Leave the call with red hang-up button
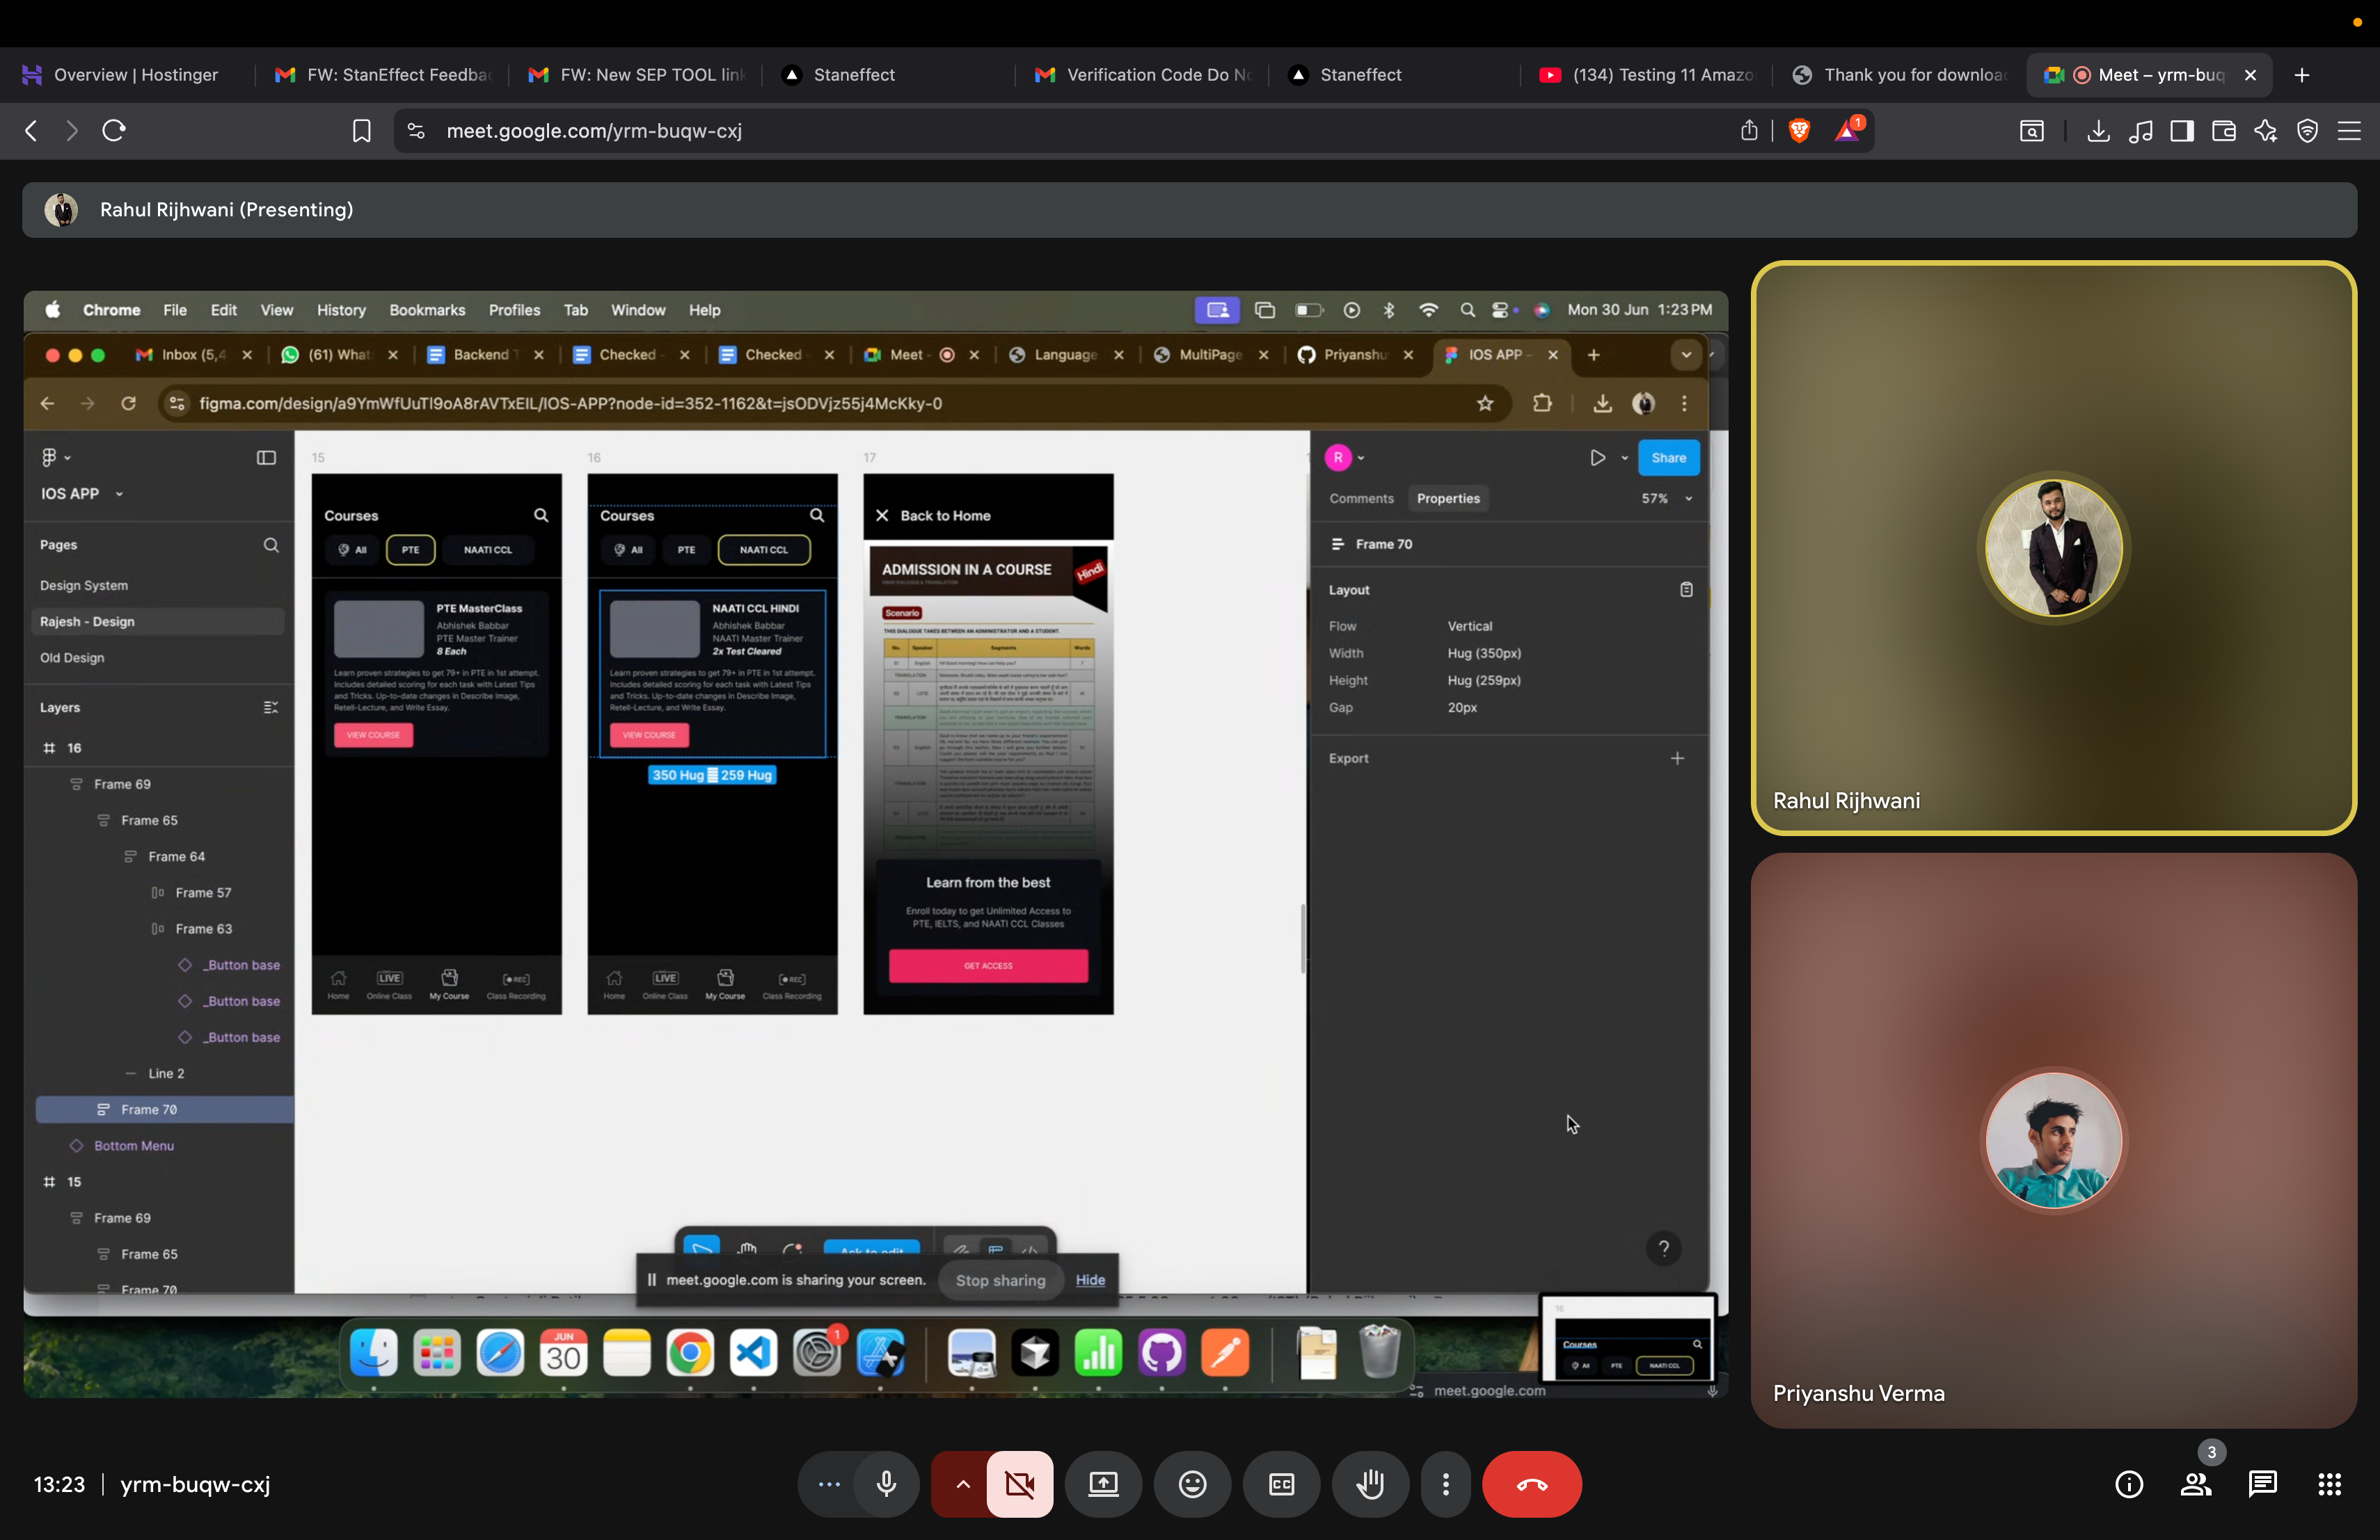2380x1540 pixels. point(1531,1484)
